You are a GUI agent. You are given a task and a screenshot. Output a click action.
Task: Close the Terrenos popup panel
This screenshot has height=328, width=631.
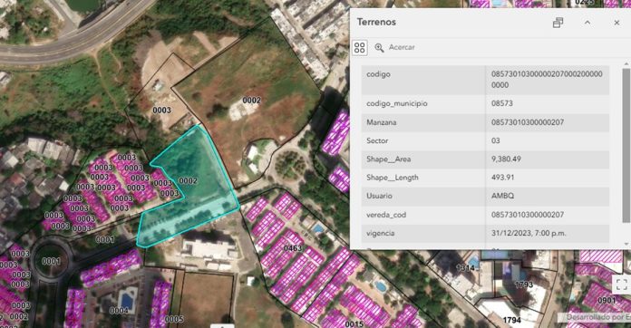[616, 23]
